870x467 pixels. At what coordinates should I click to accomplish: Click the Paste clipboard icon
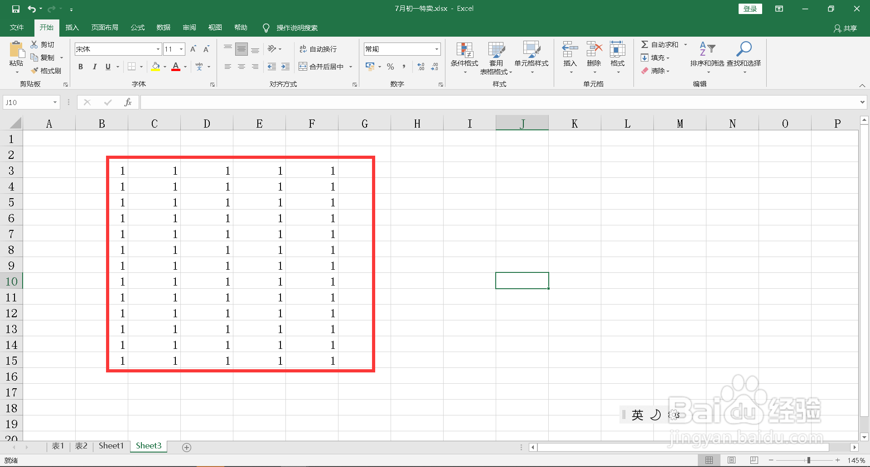click(x=16, y=49)
